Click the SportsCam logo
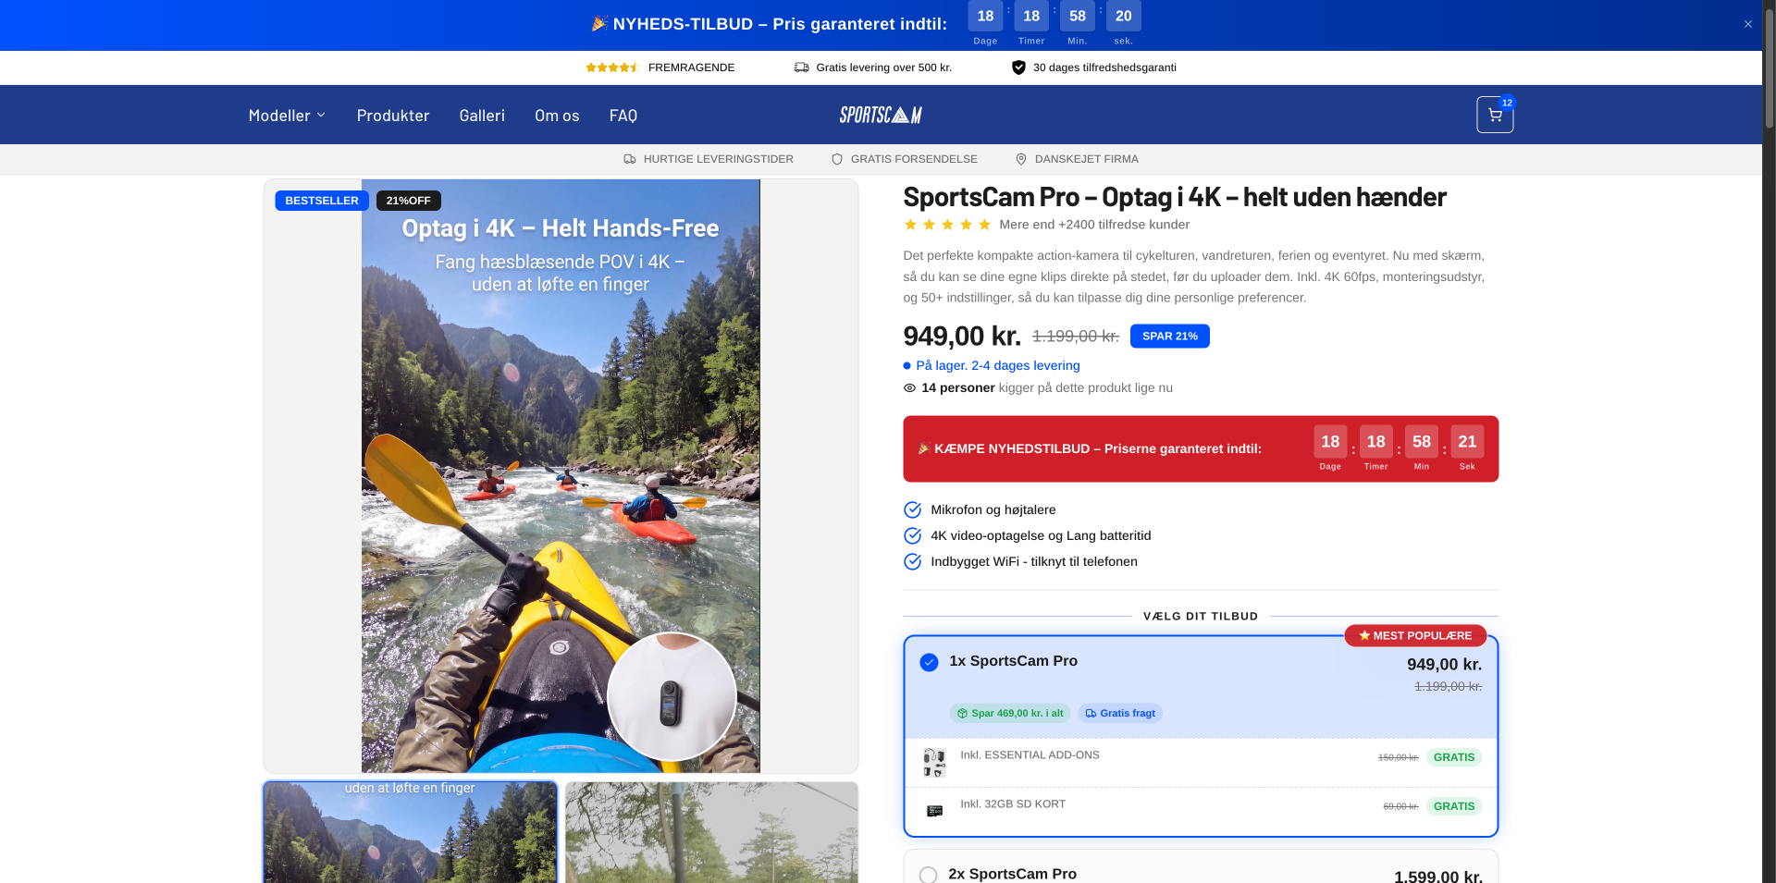1776x883 pixels. (881, 115)
